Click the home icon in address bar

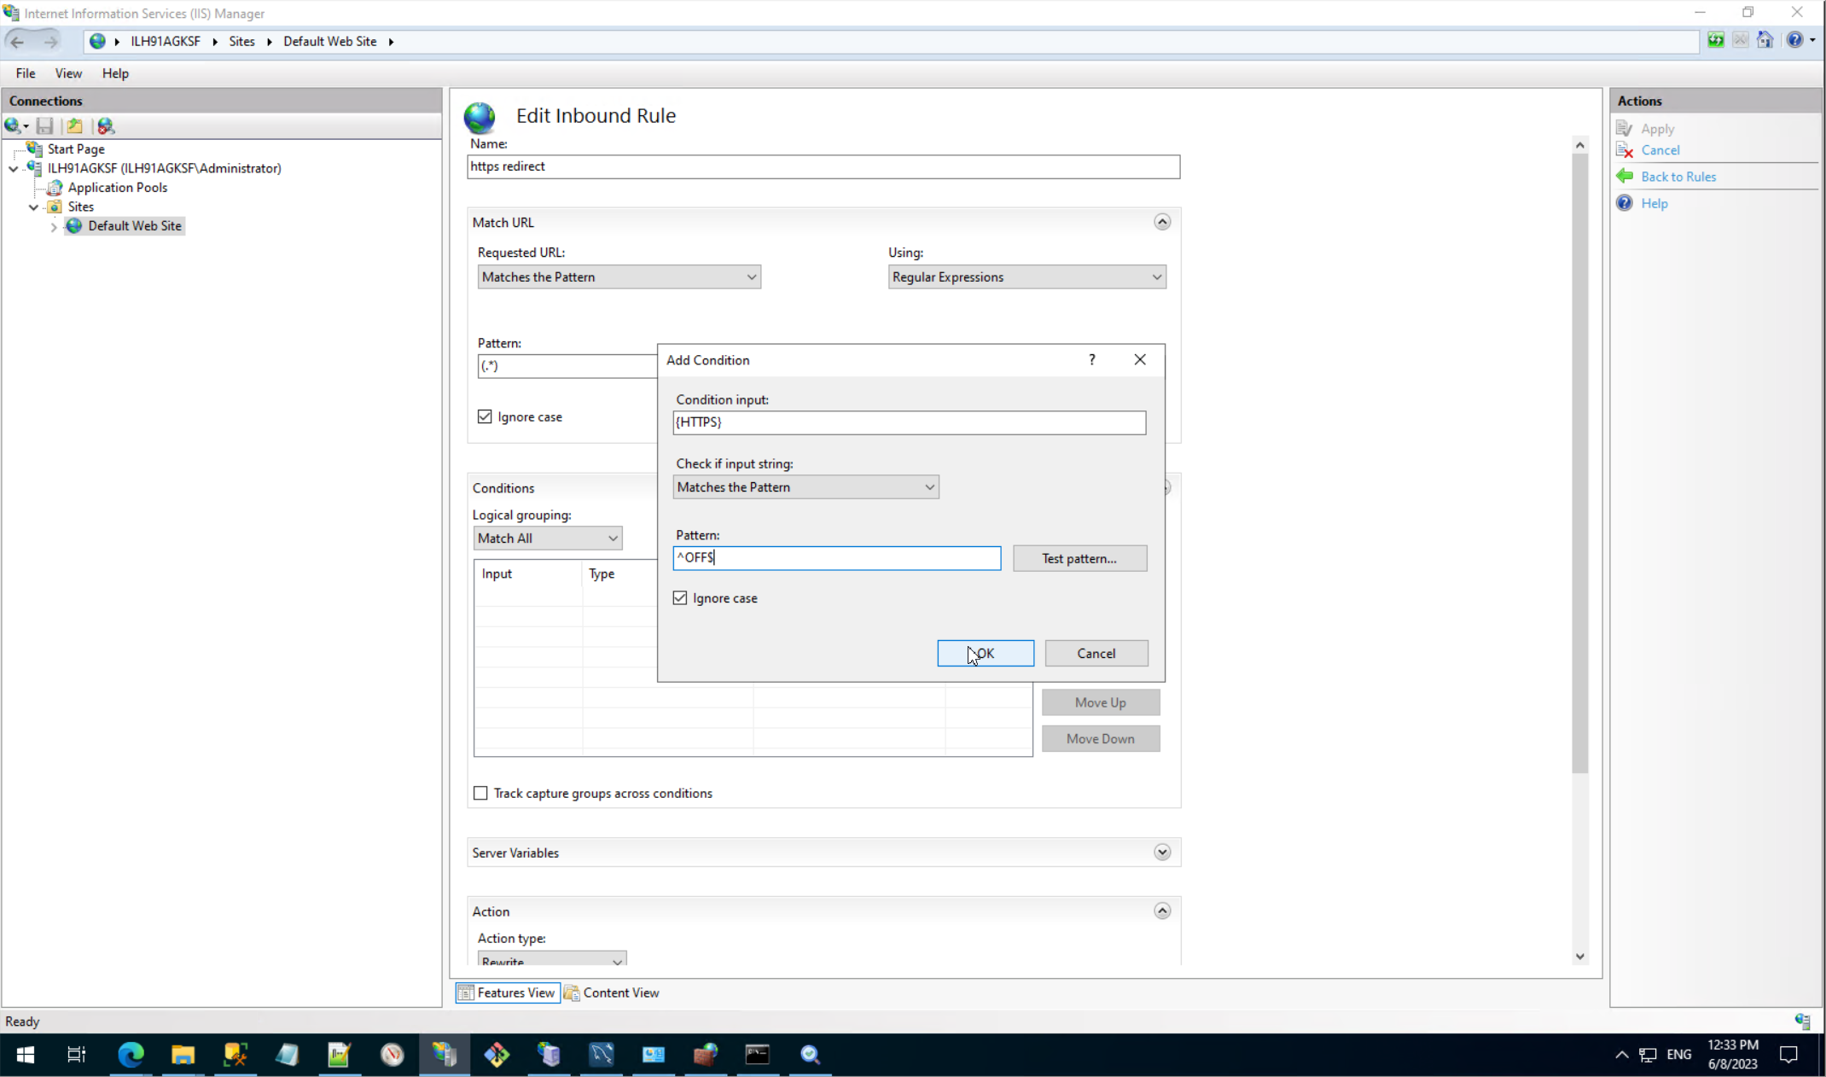click(1765, 41)
